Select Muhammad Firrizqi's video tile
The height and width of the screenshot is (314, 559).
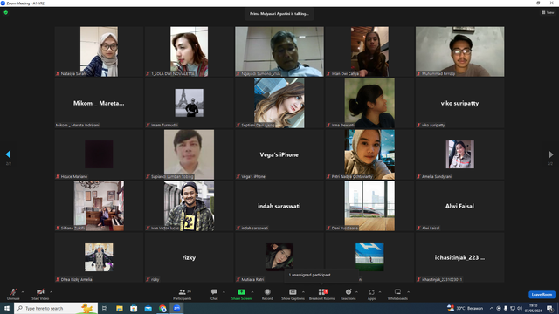[x=460, y=51]
